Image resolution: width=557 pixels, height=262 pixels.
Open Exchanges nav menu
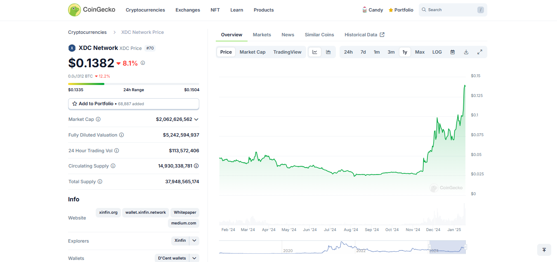[188, 10]
